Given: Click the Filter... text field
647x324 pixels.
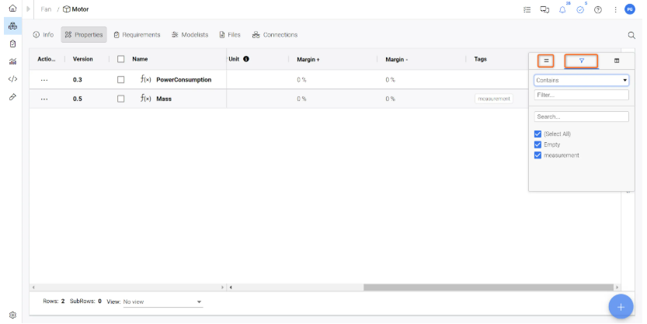Looking at the screenshot, I should click(x=582, y=95).
